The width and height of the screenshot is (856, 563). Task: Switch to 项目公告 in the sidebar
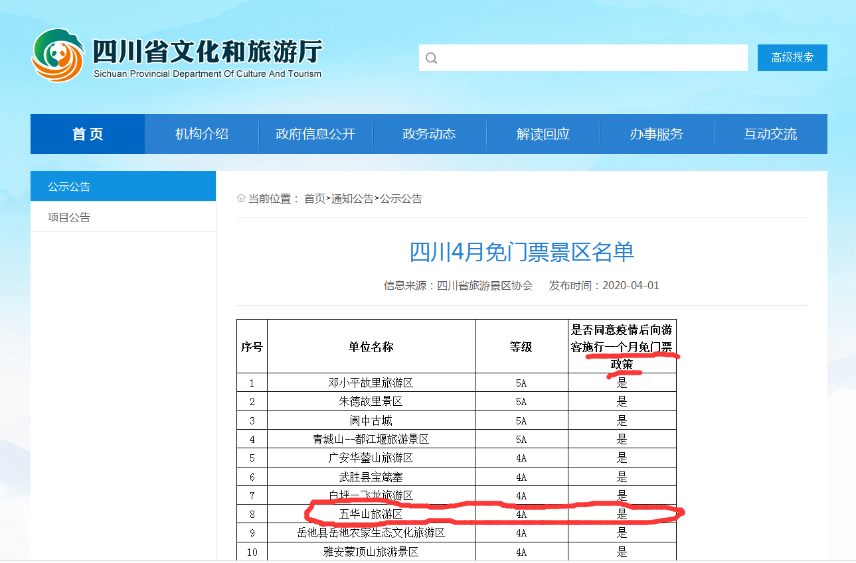(69, 218)
